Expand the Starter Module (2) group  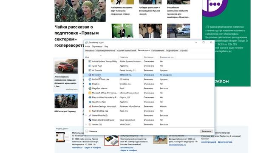pyautogui.click(x=86, y=116)
